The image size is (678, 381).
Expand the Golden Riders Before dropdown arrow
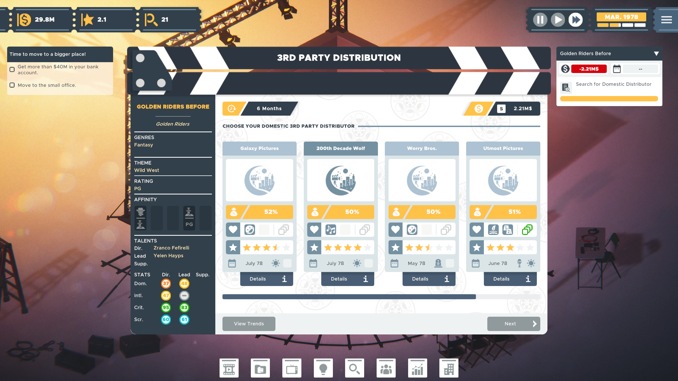click(x=656, y=54)
